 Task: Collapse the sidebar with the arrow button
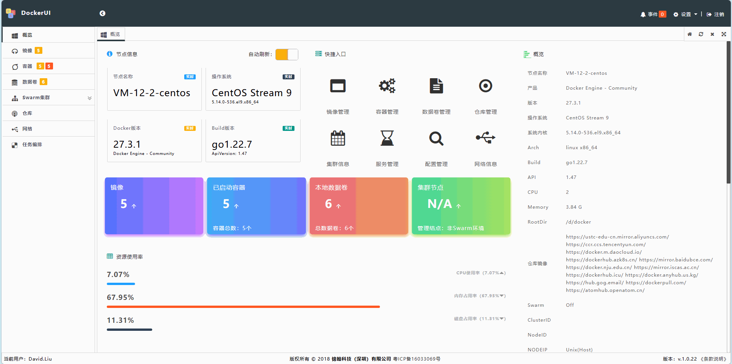[x=102, y=13]
